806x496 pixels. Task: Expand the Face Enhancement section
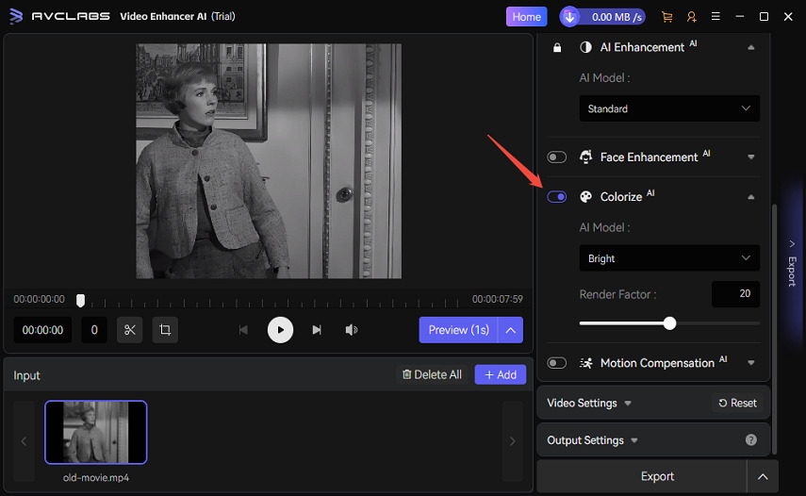point(751,157)
